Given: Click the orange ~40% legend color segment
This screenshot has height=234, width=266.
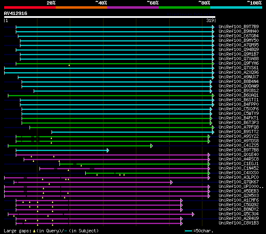Looking at the screenshot, I should pos(81,7).
